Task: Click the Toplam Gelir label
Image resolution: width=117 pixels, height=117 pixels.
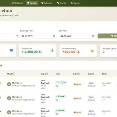Action: [x=27, y=49]
